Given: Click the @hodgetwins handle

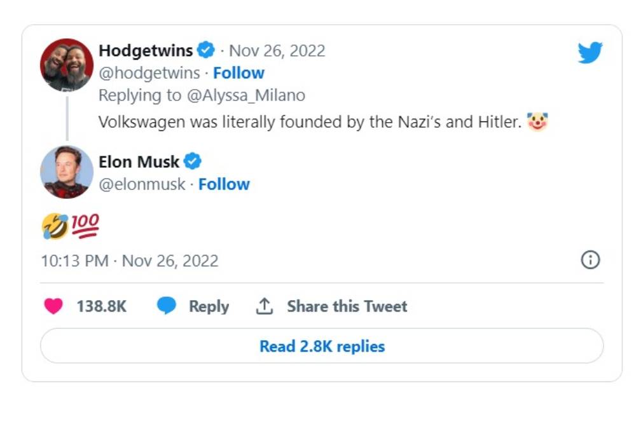Looking at the screenshot, I should [149, 73].
